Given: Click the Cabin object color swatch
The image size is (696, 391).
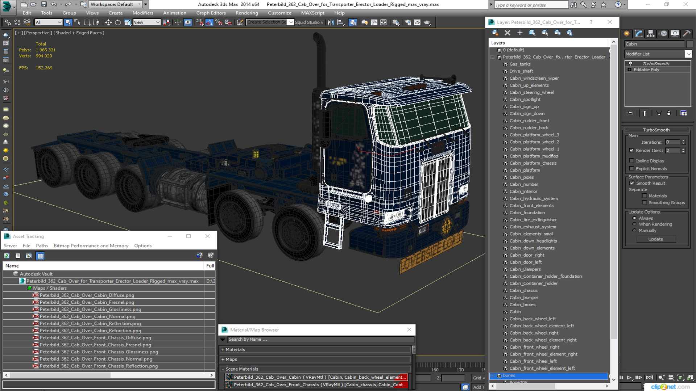Looking at the screenshot, I should click(x=689, y=44).
